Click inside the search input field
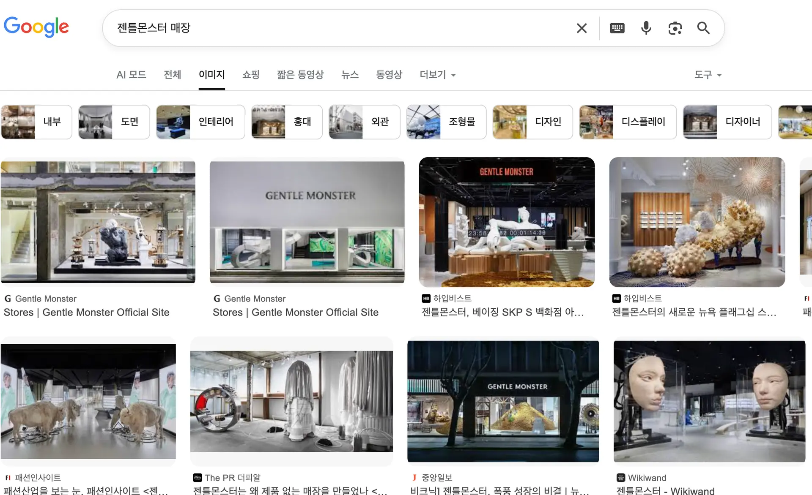 tap(338, 28)
